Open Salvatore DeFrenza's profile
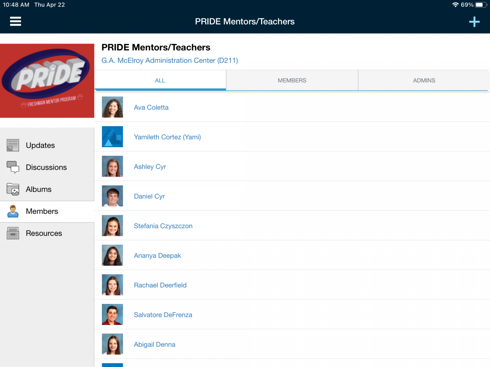Viewport: 490px width, 367px height. [x=163, y=315]
